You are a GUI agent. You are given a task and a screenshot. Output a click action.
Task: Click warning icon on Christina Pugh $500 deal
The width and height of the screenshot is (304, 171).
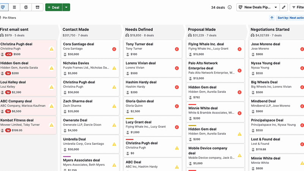point(52,49)
